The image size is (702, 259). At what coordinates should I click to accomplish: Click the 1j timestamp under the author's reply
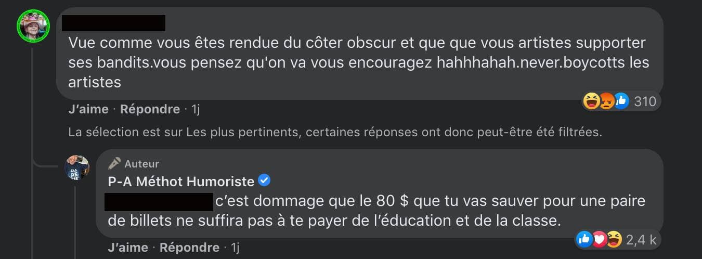click(235, 247)
